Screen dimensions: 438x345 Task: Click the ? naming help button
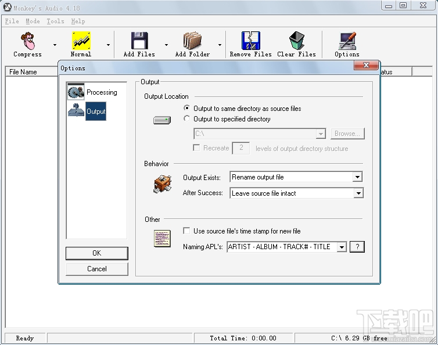click(x=357, y=247)
